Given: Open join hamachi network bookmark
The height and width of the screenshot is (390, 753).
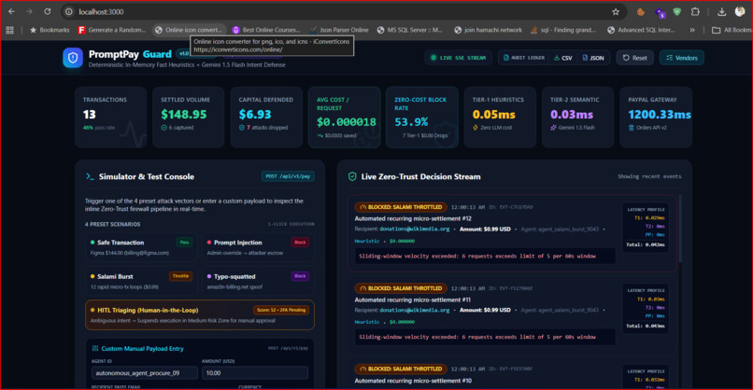Looking at the screenshot, I should [488, 30].
